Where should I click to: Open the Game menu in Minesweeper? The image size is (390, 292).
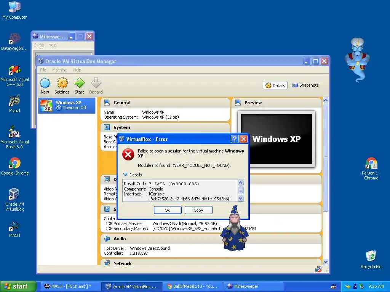[x=39, y=45]
